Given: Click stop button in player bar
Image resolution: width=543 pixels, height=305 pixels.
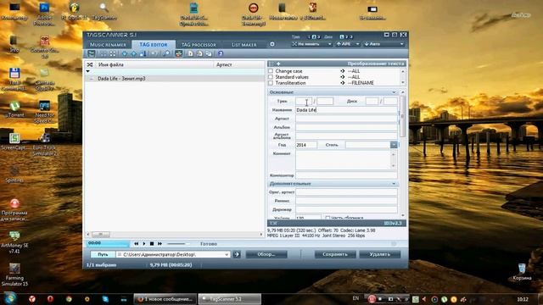Looking at the screenshot, I should [152, 244].
